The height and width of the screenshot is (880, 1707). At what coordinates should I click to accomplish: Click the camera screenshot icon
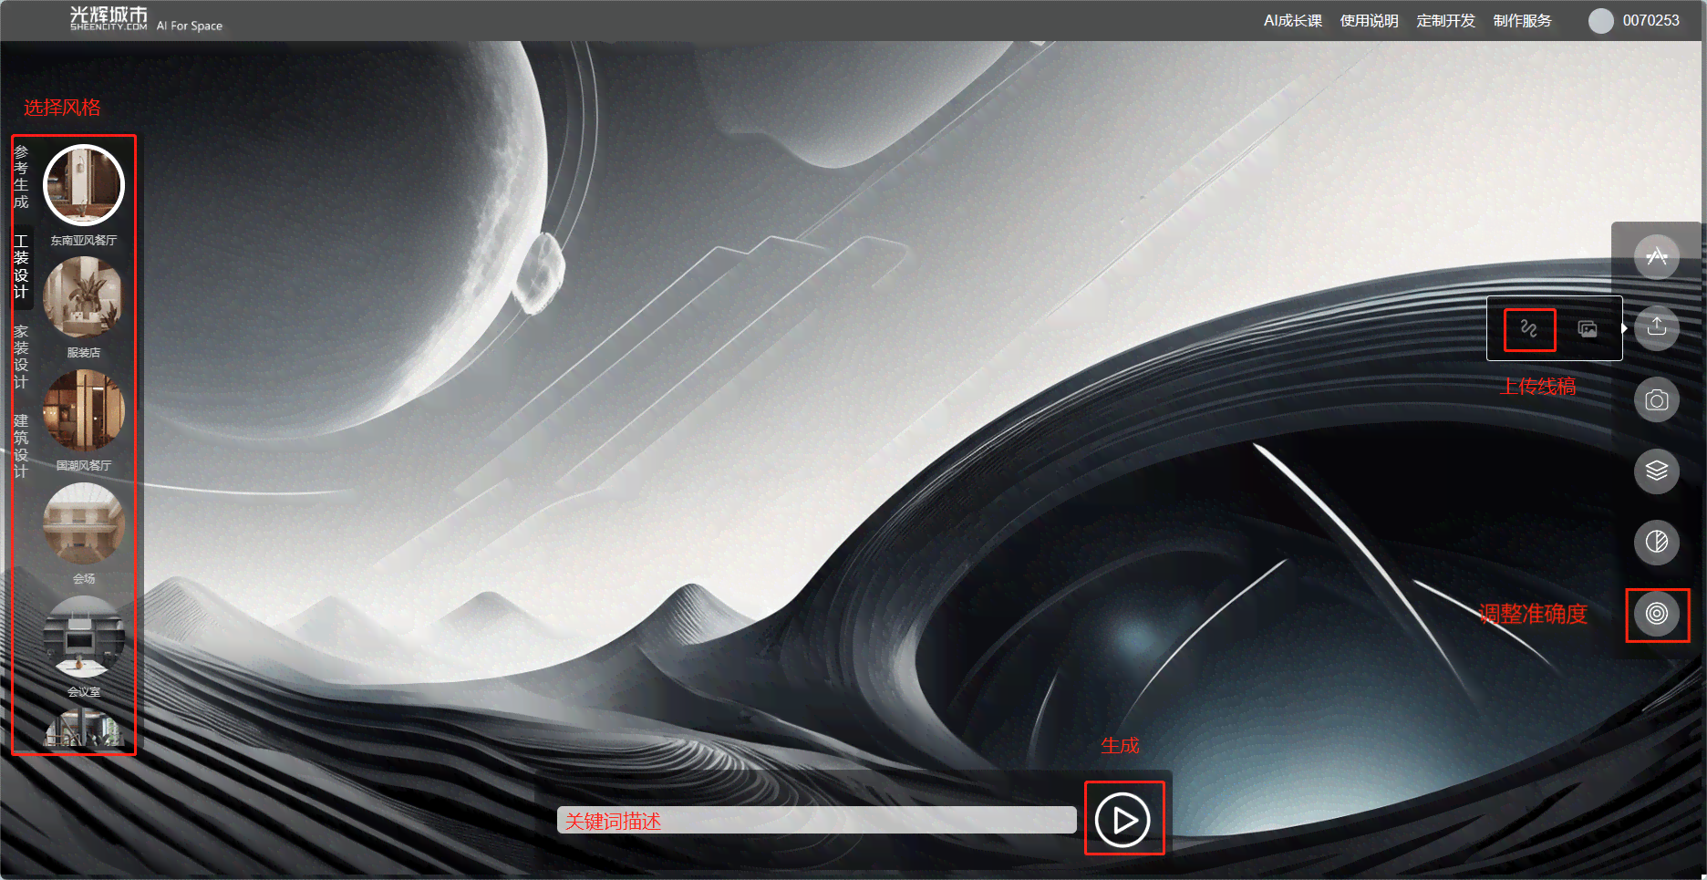[x=1656, y=399]
